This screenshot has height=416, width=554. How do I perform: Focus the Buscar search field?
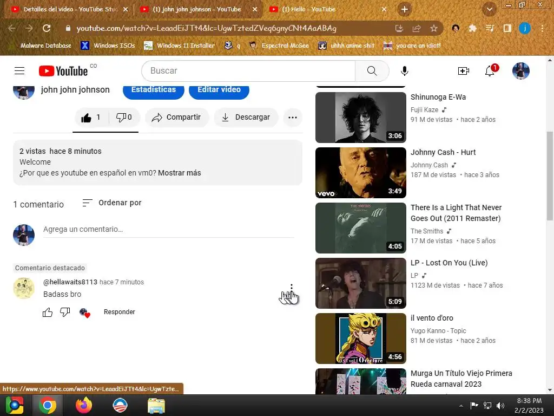(x=248, y=71)
